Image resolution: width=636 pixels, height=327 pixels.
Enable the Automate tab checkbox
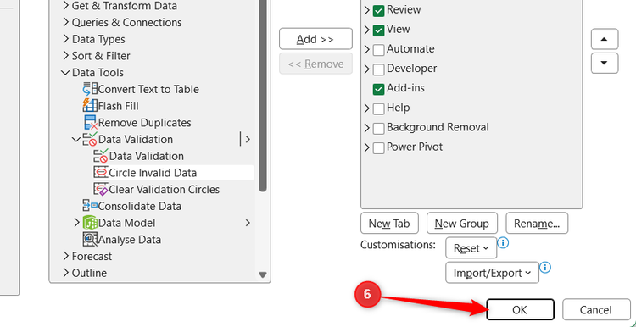coord(378,50)
